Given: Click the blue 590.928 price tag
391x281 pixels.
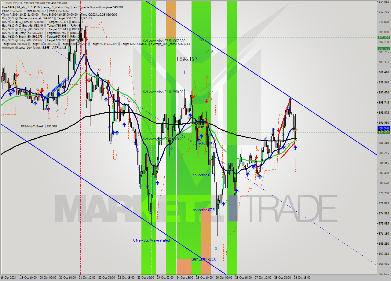Looking at the screenshot, I should (384, 128).
